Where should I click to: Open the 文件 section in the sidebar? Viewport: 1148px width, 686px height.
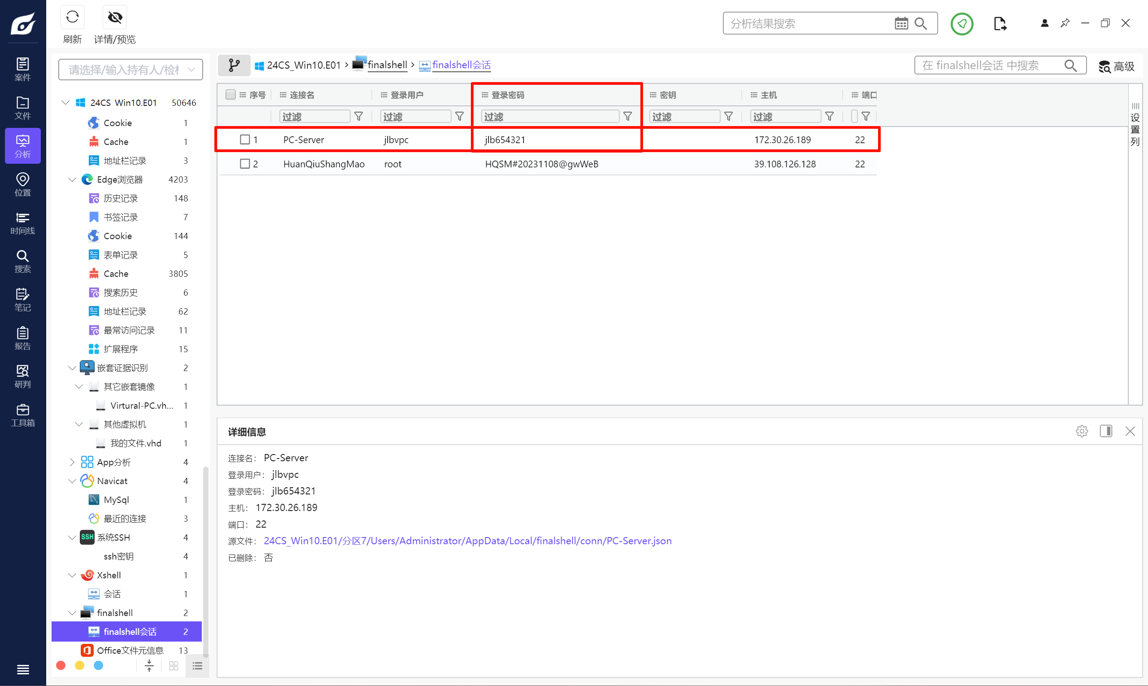pyautogui.click(x=22, y=108)
